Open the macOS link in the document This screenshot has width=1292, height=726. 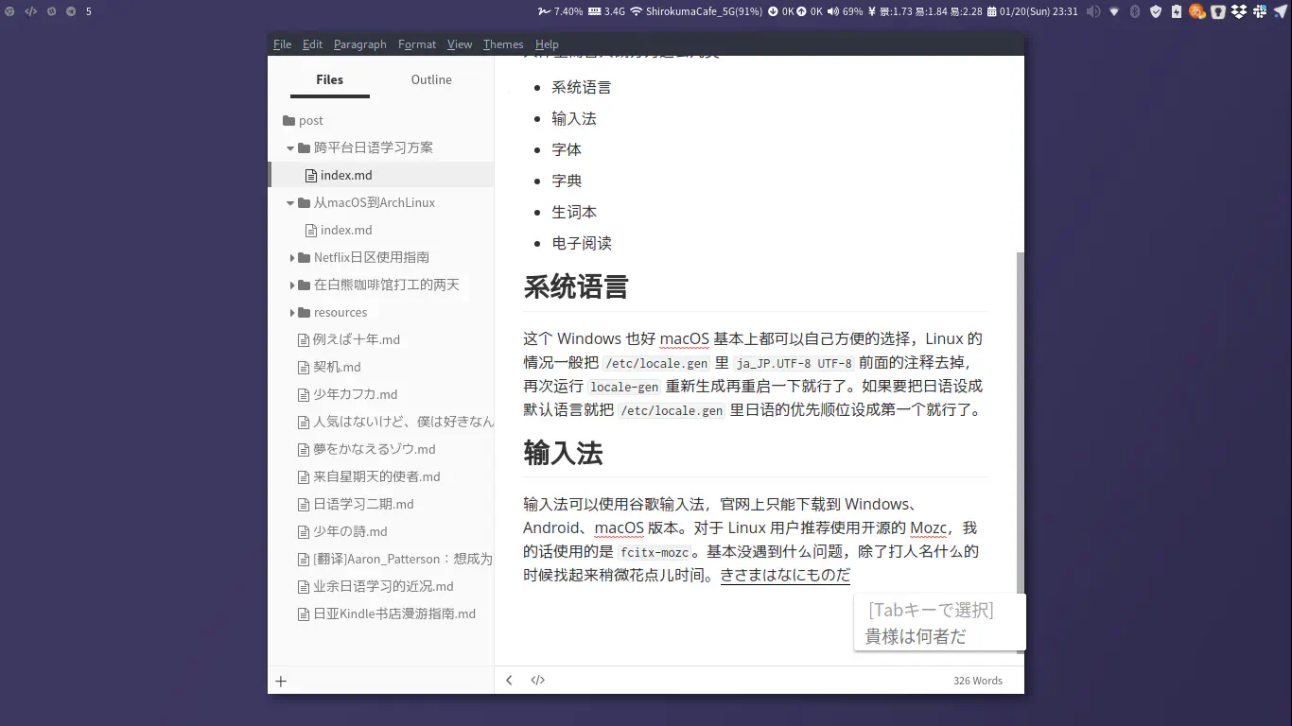[x=685, y=337]
